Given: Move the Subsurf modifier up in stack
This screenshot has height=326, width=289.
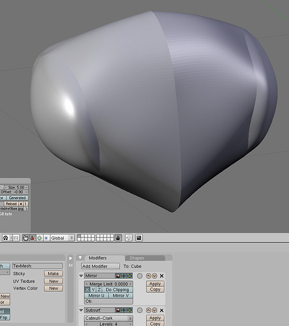Looking at the screenshot, I should tap(148, 310).
